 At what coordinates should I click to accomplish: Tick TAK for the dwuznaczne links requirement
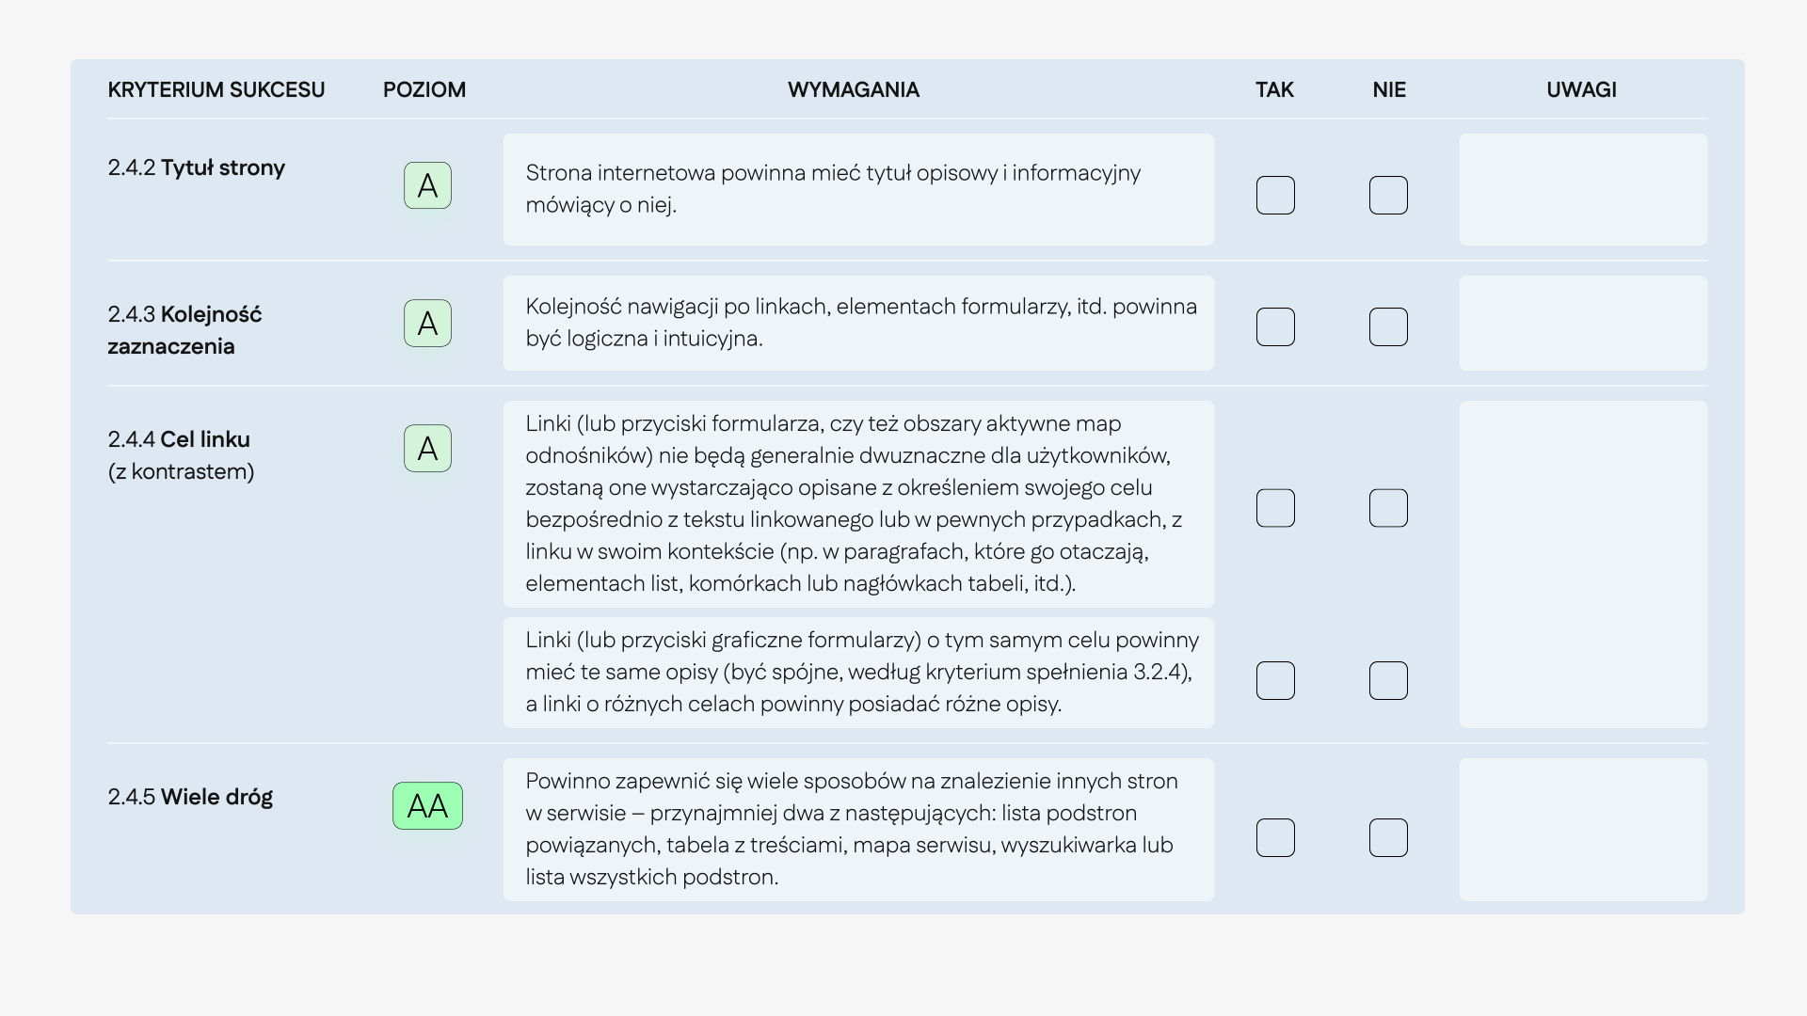coord(1275,508)
